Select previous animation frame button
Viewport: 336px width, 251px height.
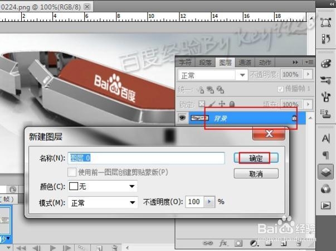tap(36, 248)
